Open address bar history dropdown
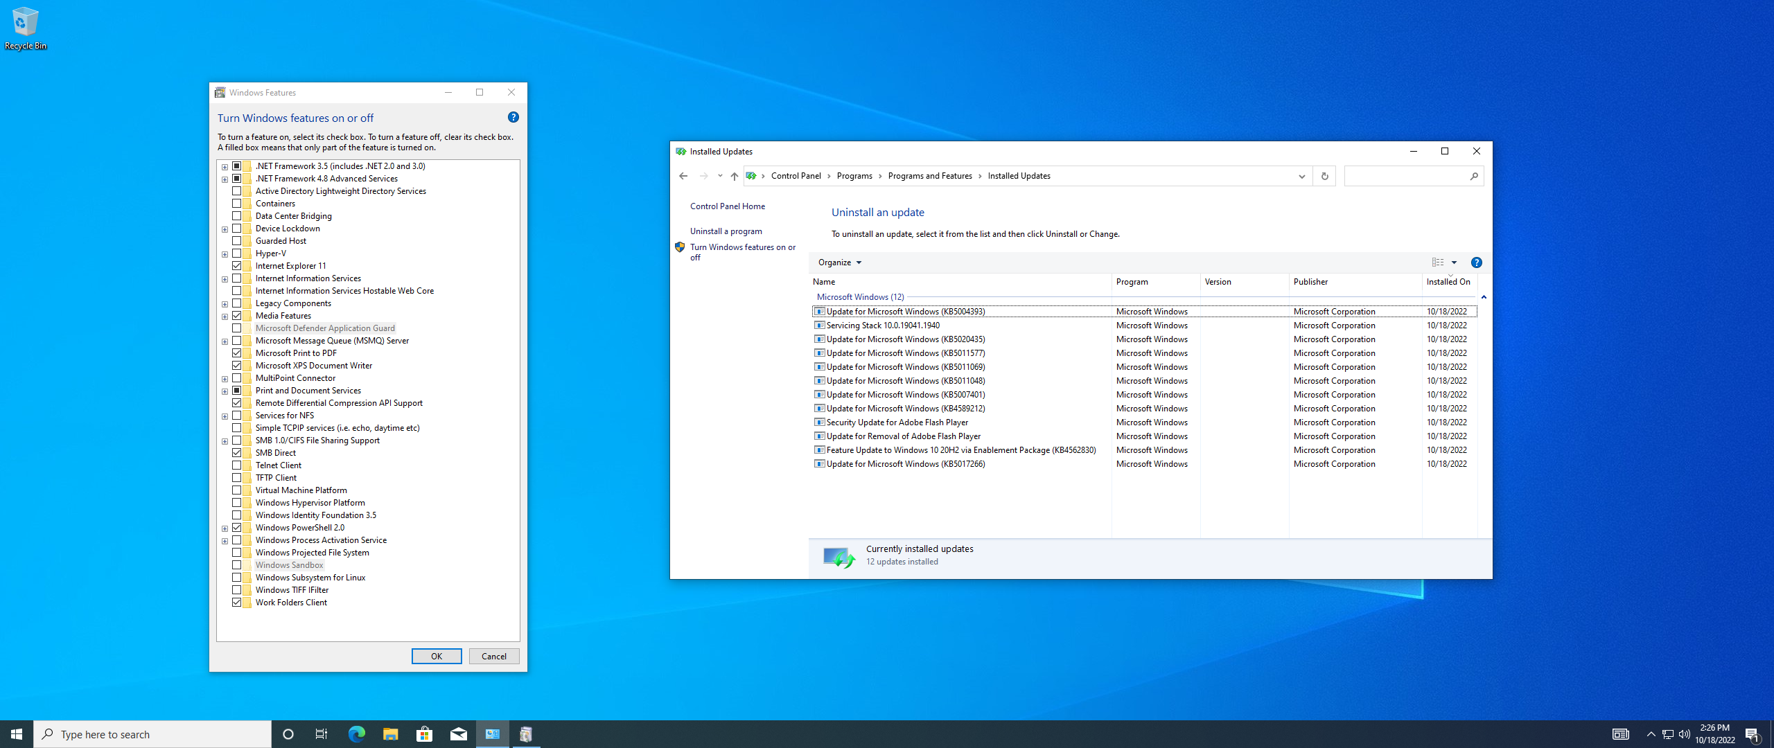The image size is (1774, 748). [x=1301, y=176]
